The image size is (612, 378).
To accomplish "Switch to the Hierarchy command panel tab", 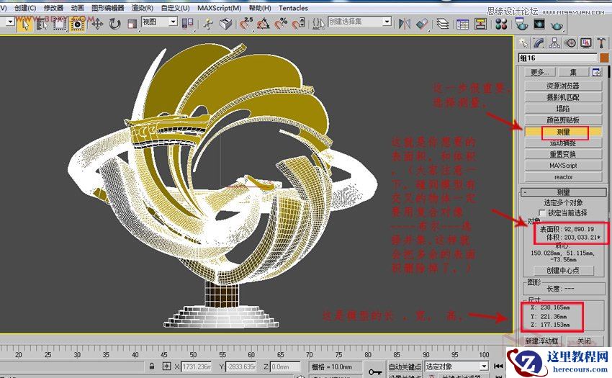I will coord(554,43).
